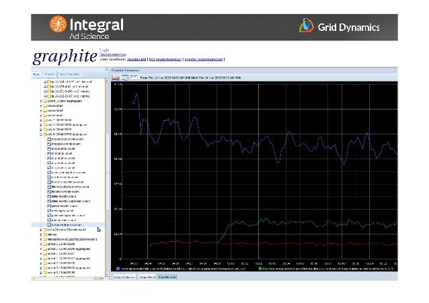Click the graphite logo
Viewport: 429px width, 303px height.
click(x=65, y=56)
